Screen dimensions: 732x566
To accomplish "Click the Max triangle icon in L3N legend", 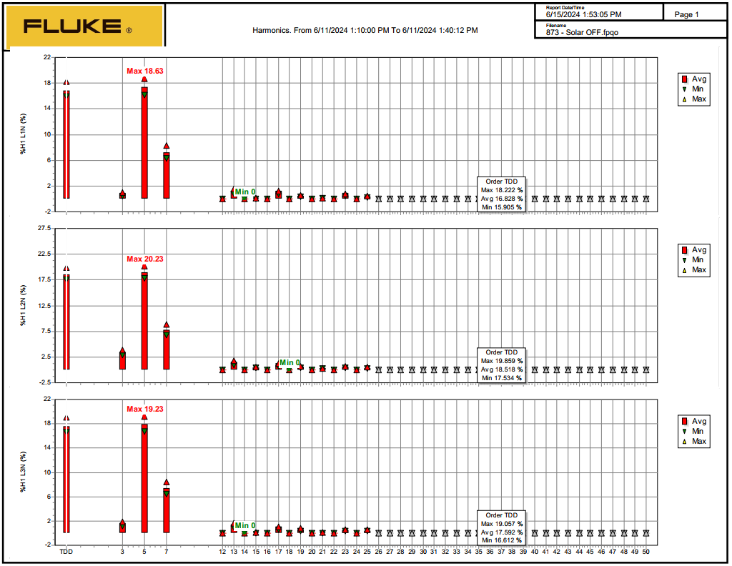I will tap(684, 442).
